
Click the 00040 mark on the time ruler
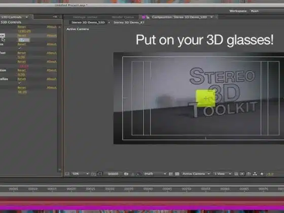(x=148, y=189)
